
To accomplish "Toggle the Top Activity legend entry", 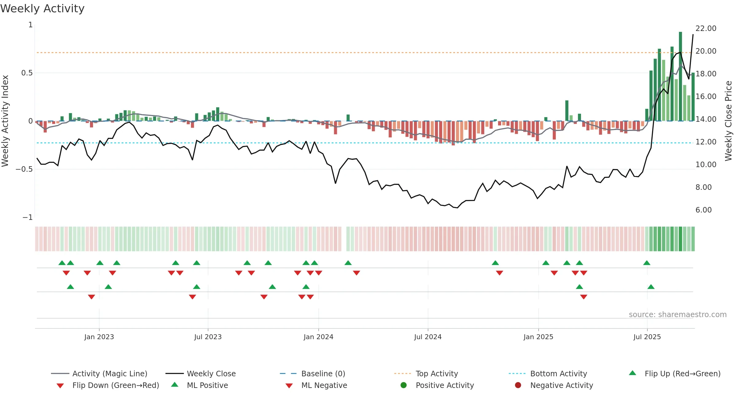I will 426,374.
